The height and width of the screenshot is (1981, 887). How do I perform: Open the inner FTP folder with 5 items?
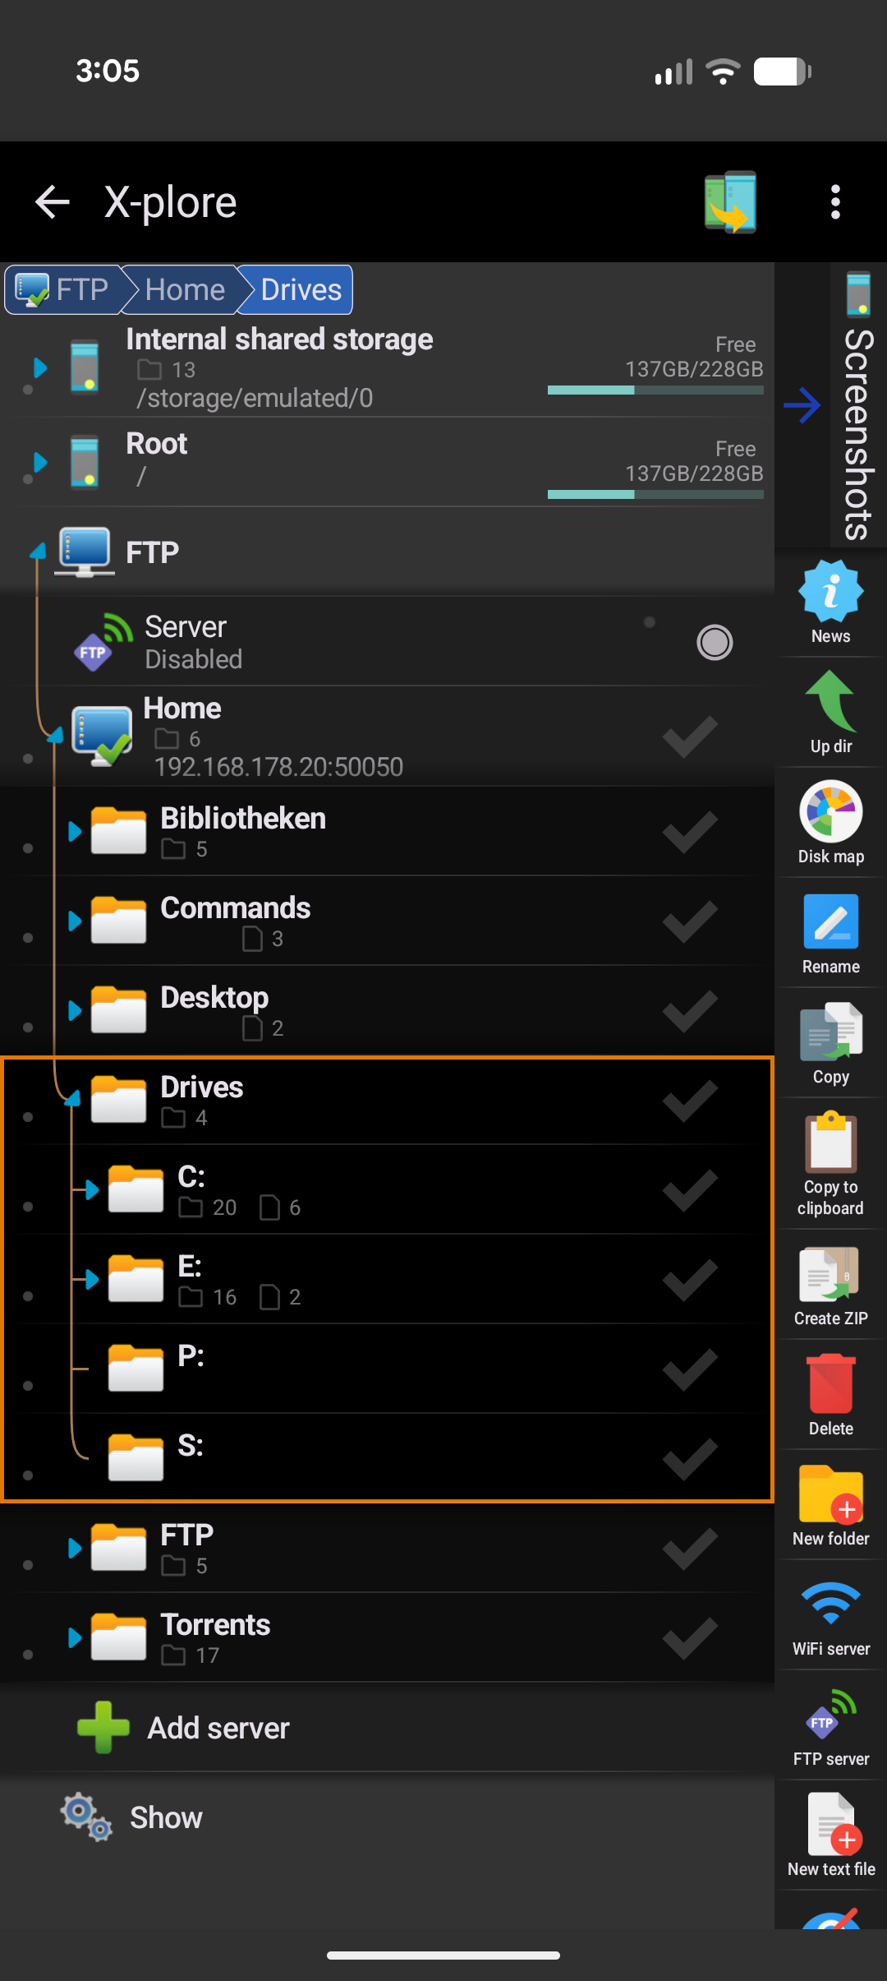click(386, 1548)
